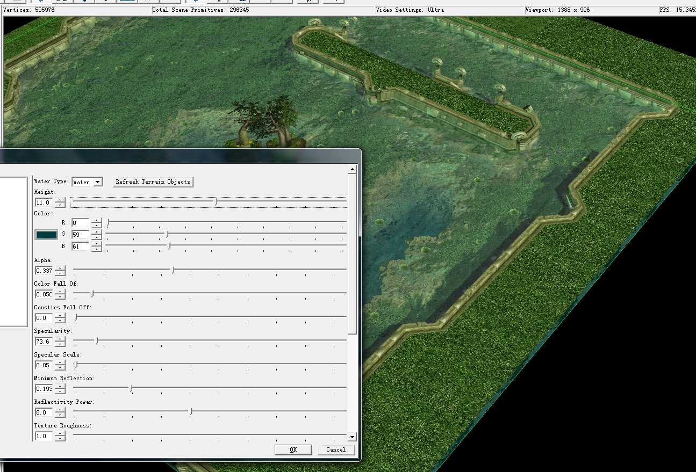Screen dimensions: 696x472
Task: Click the Reflectivity Power slider handle
Action: 191,411
